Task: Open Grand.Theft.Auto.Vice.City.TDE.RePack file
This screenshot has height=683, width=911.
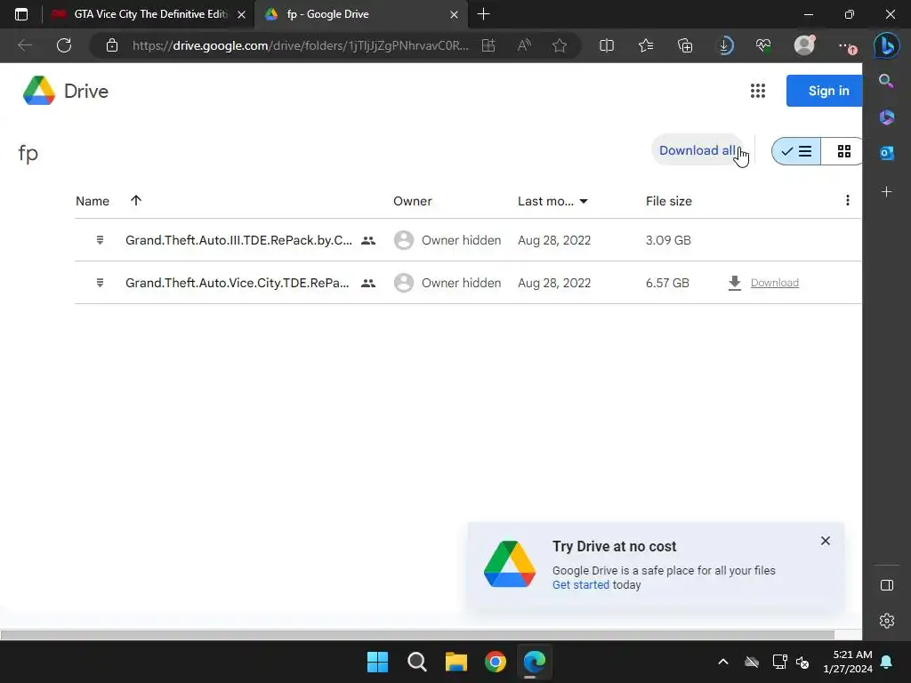Action: 237,283
